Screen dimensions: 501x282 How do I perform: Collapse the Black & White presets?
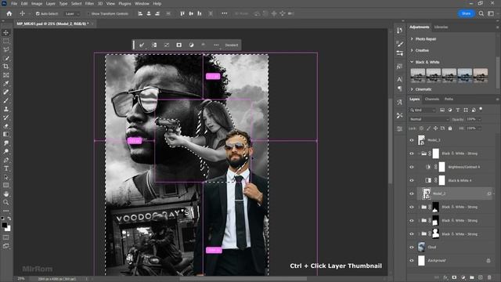(x=412, y=62)
